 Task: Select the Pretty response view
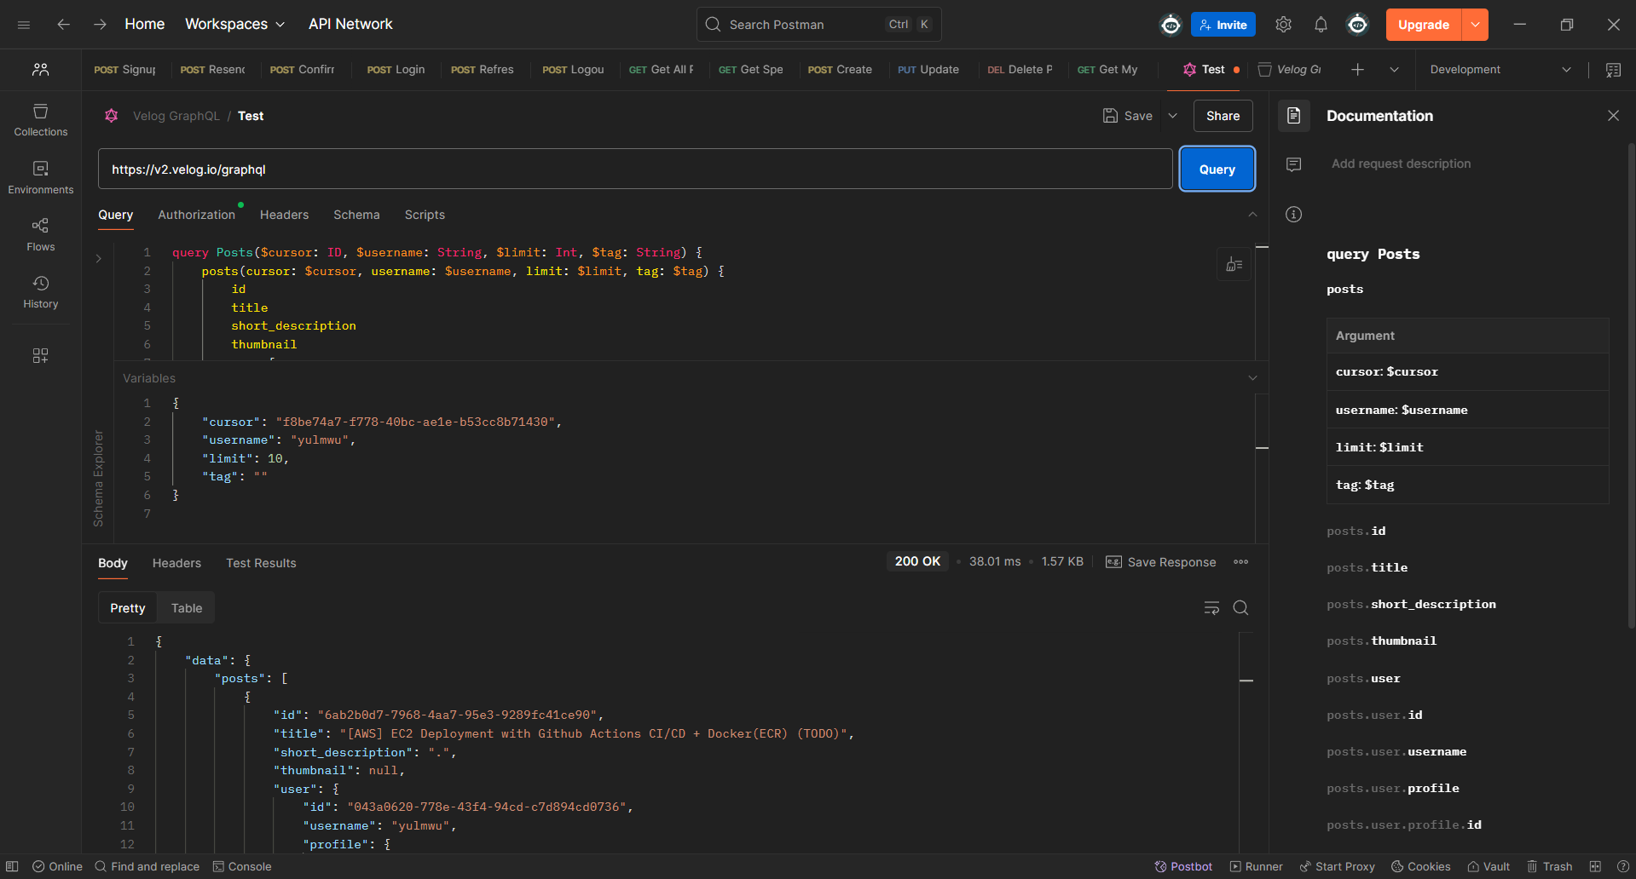tap(128, 608)
